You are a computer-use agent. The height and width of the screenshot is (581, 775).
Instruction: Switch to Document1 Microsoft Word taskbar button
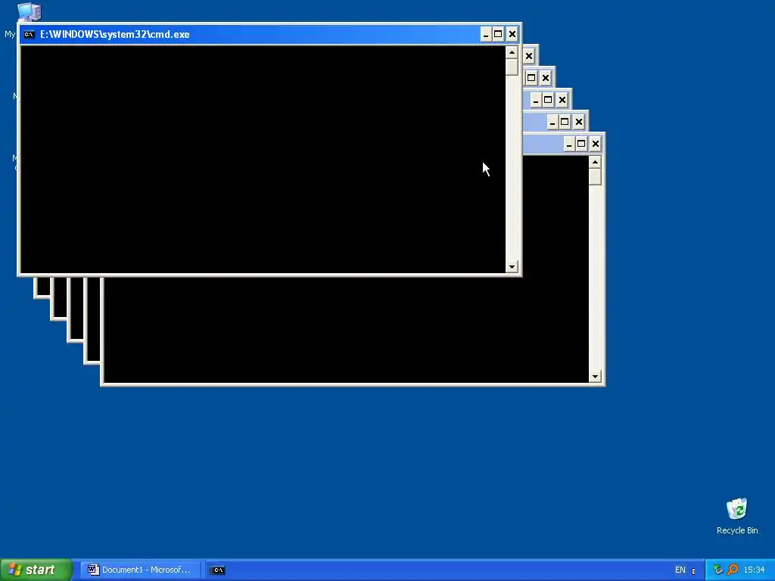pyautogui.click(x=140, y=570)
